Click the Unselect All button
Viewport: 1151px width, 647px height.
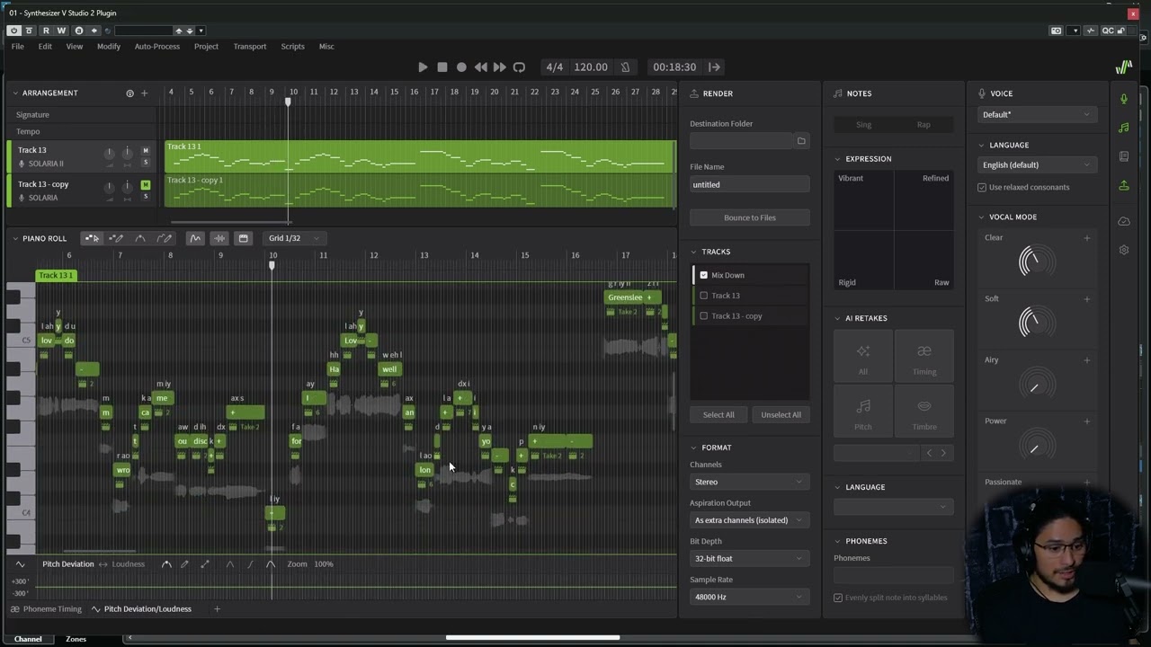(x=781, y=415)
